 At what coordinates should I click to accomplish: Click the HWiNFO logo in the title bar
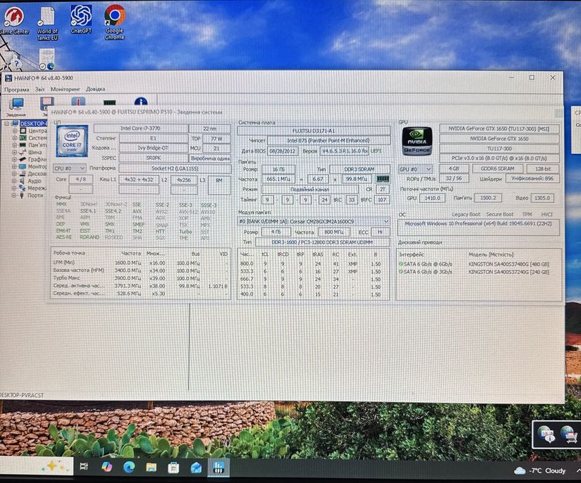(8, 78)
